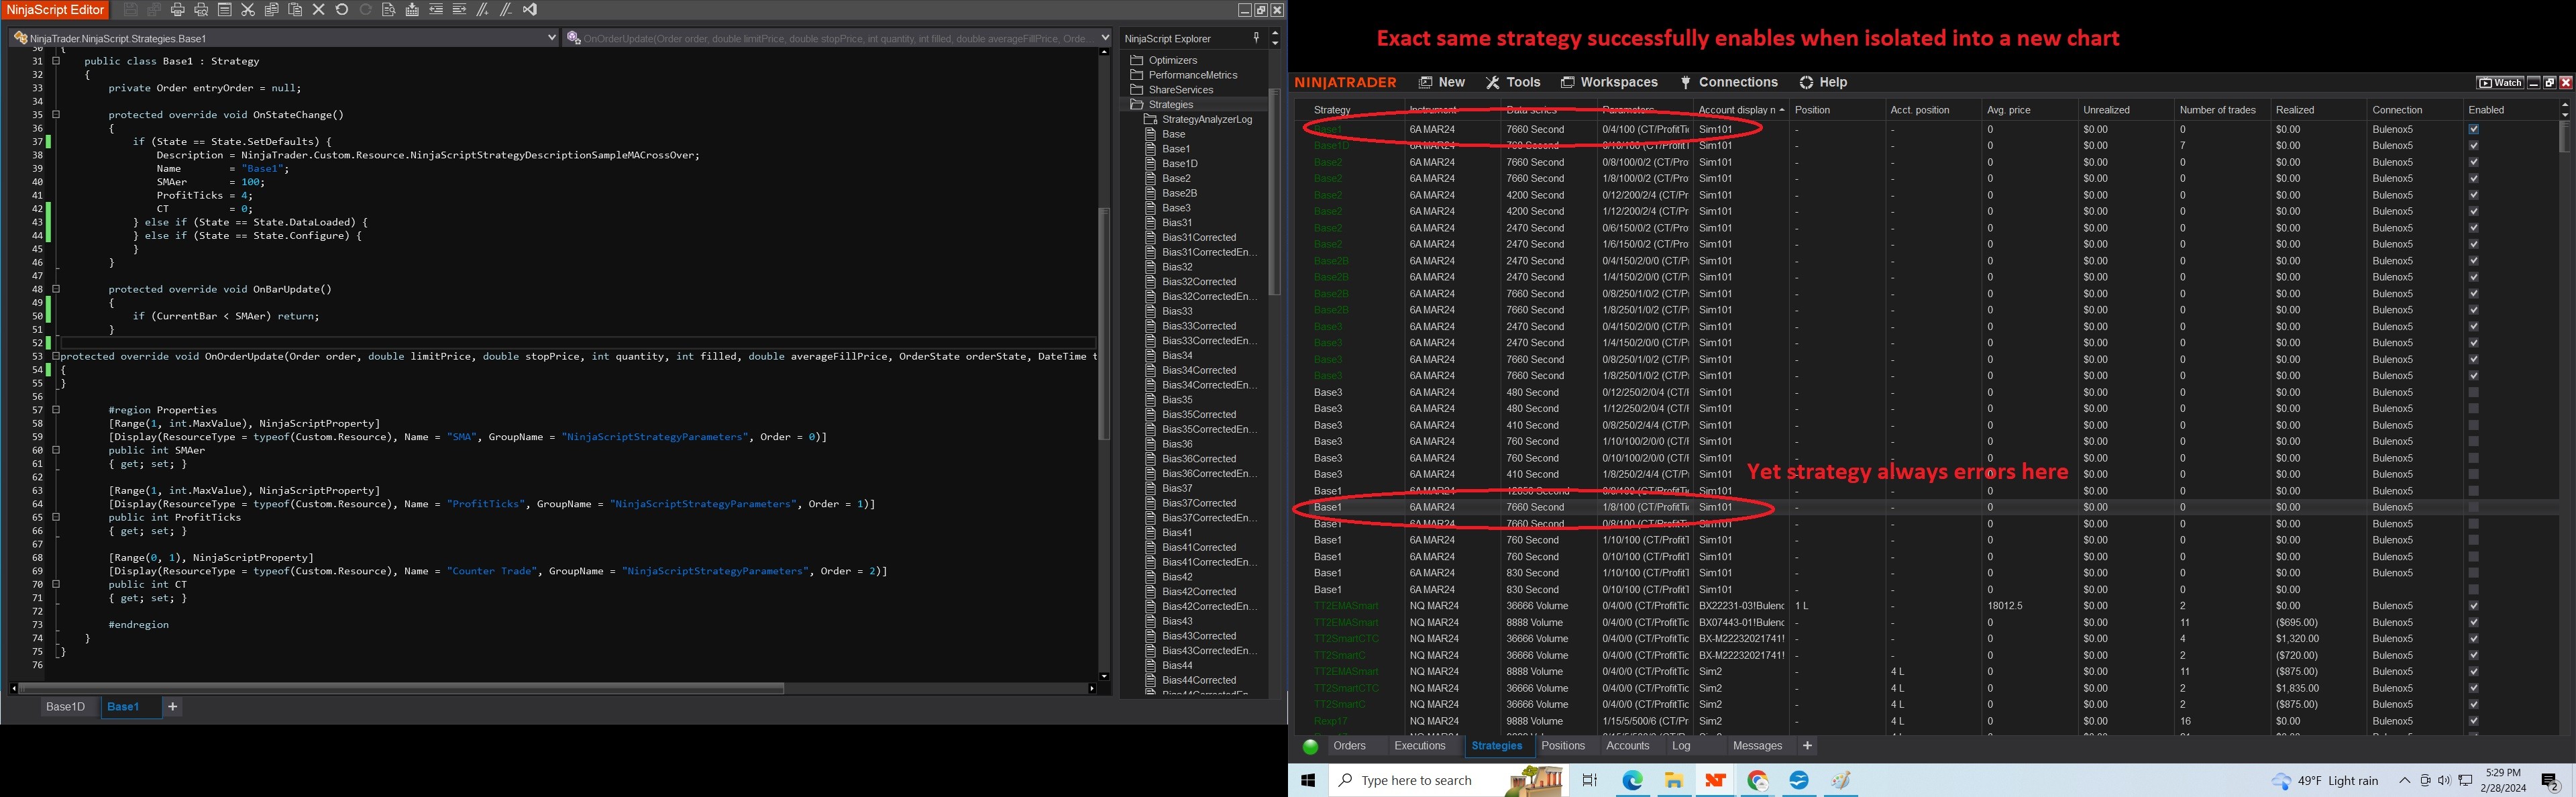Viewport: 2576px width, 797px height.
Task: Click the Windows Start button
Action: pos(1307,780)
